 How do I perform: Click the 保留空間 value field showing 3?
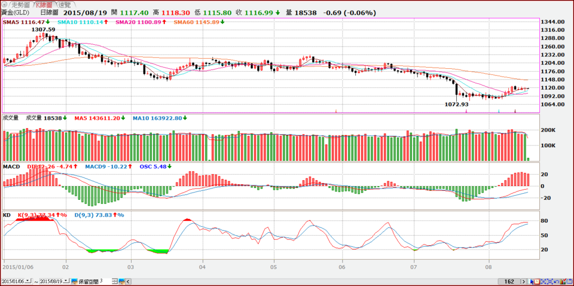[106, 282]
